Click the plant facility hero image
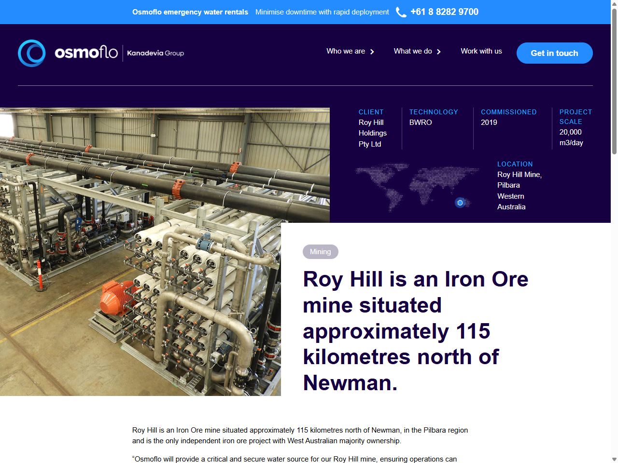Screen dimensions: 618x463 pyautogui.click(x=165, y=252)
